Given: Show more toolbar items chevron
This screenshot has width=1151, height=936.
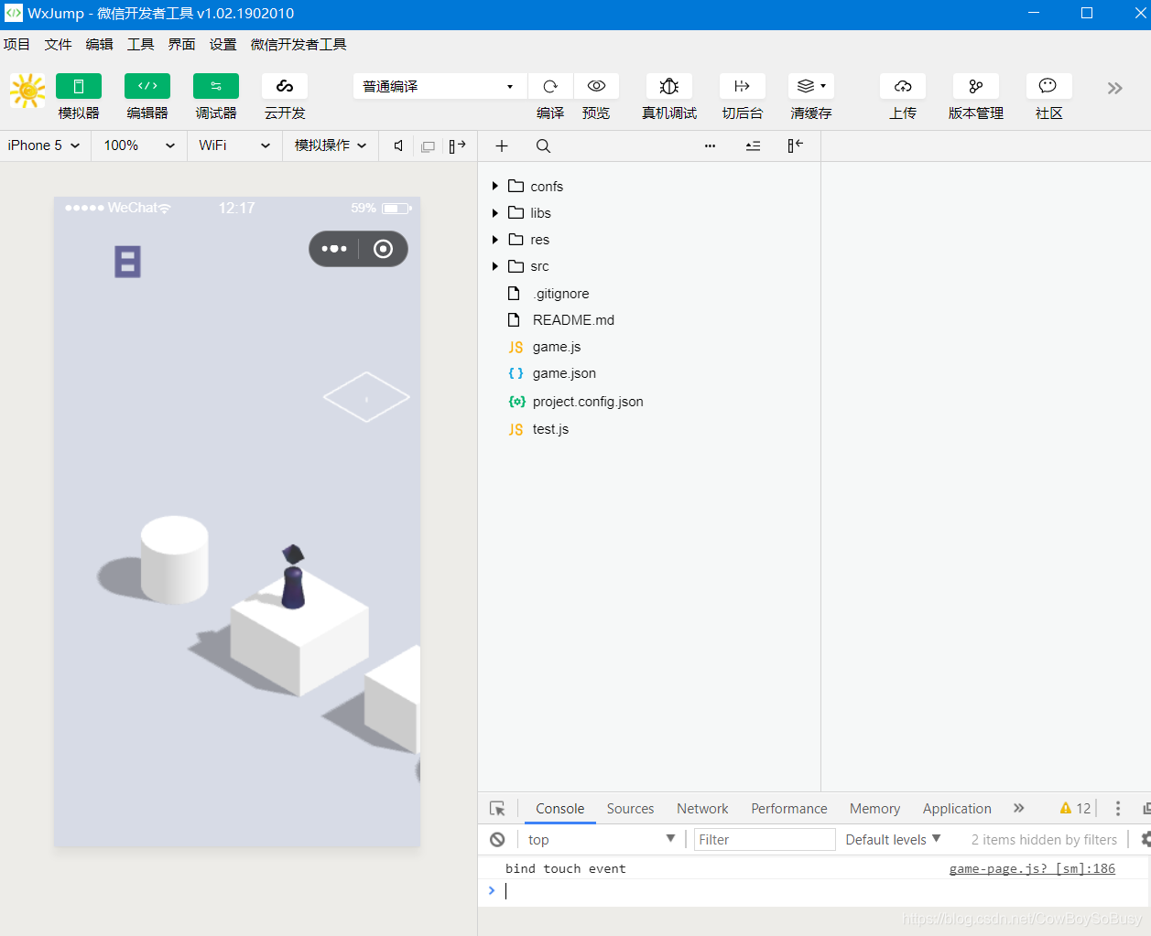Looking at the screenshot, I should [x=1114, y=88].
